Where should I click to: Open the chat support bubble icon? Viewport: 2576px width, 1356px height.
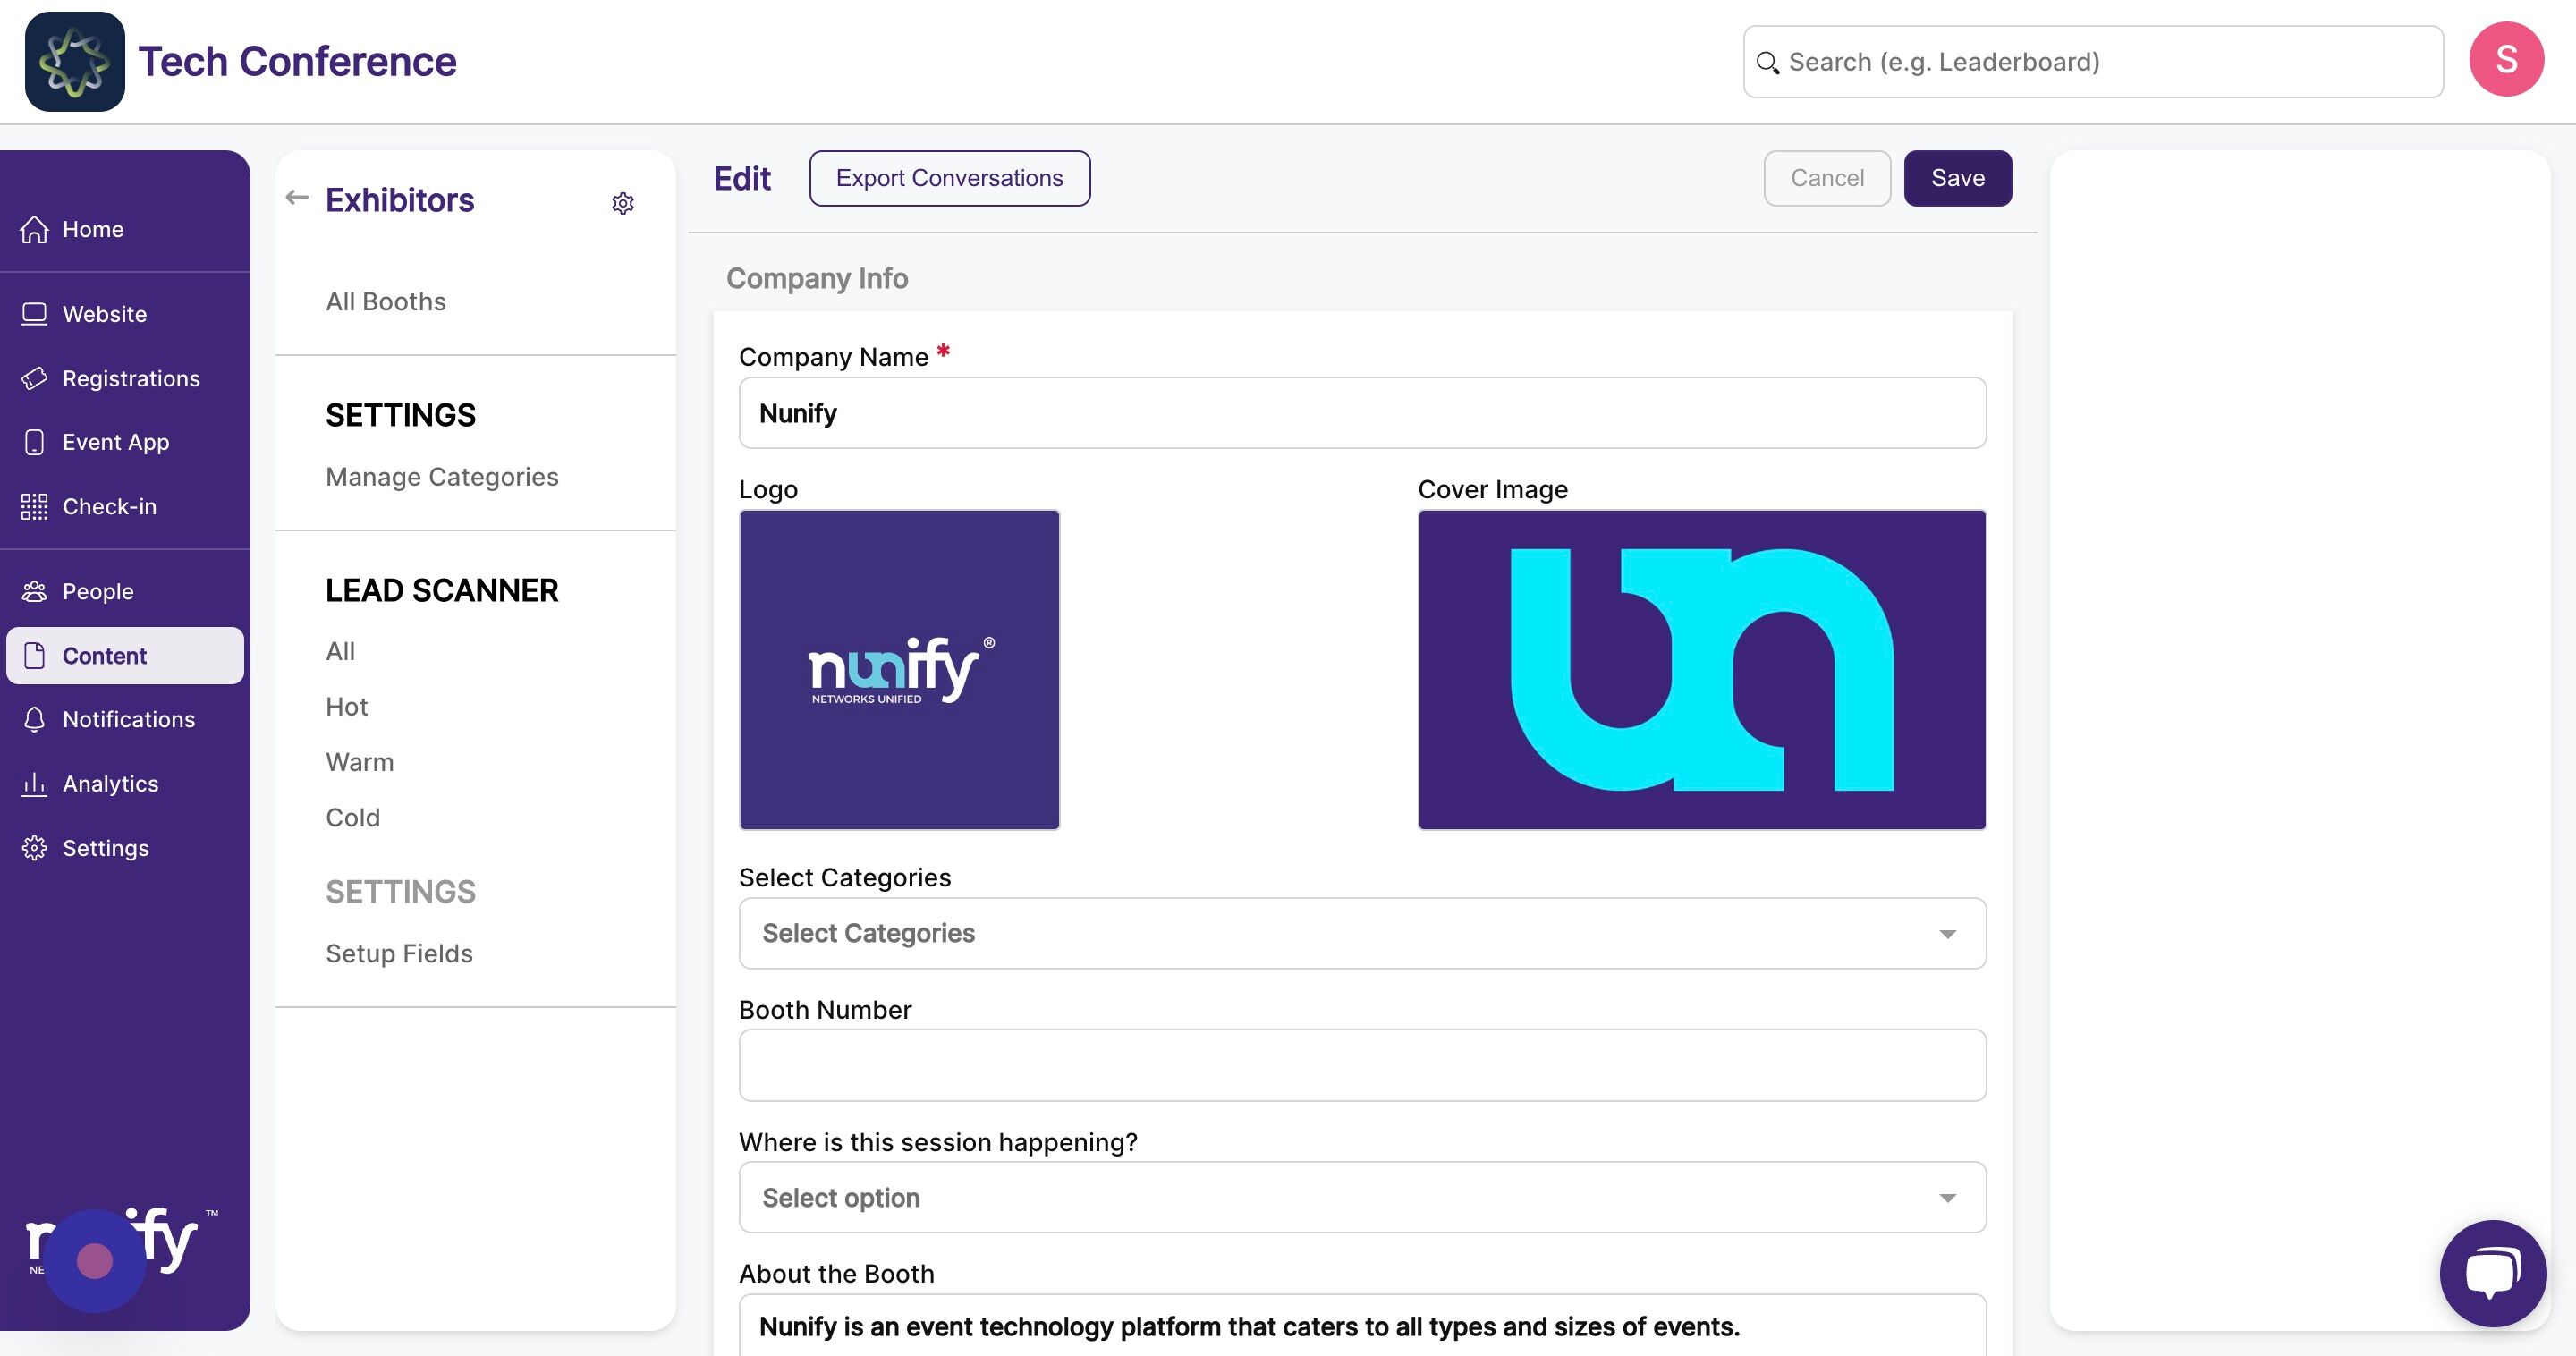[2492, 1272]
